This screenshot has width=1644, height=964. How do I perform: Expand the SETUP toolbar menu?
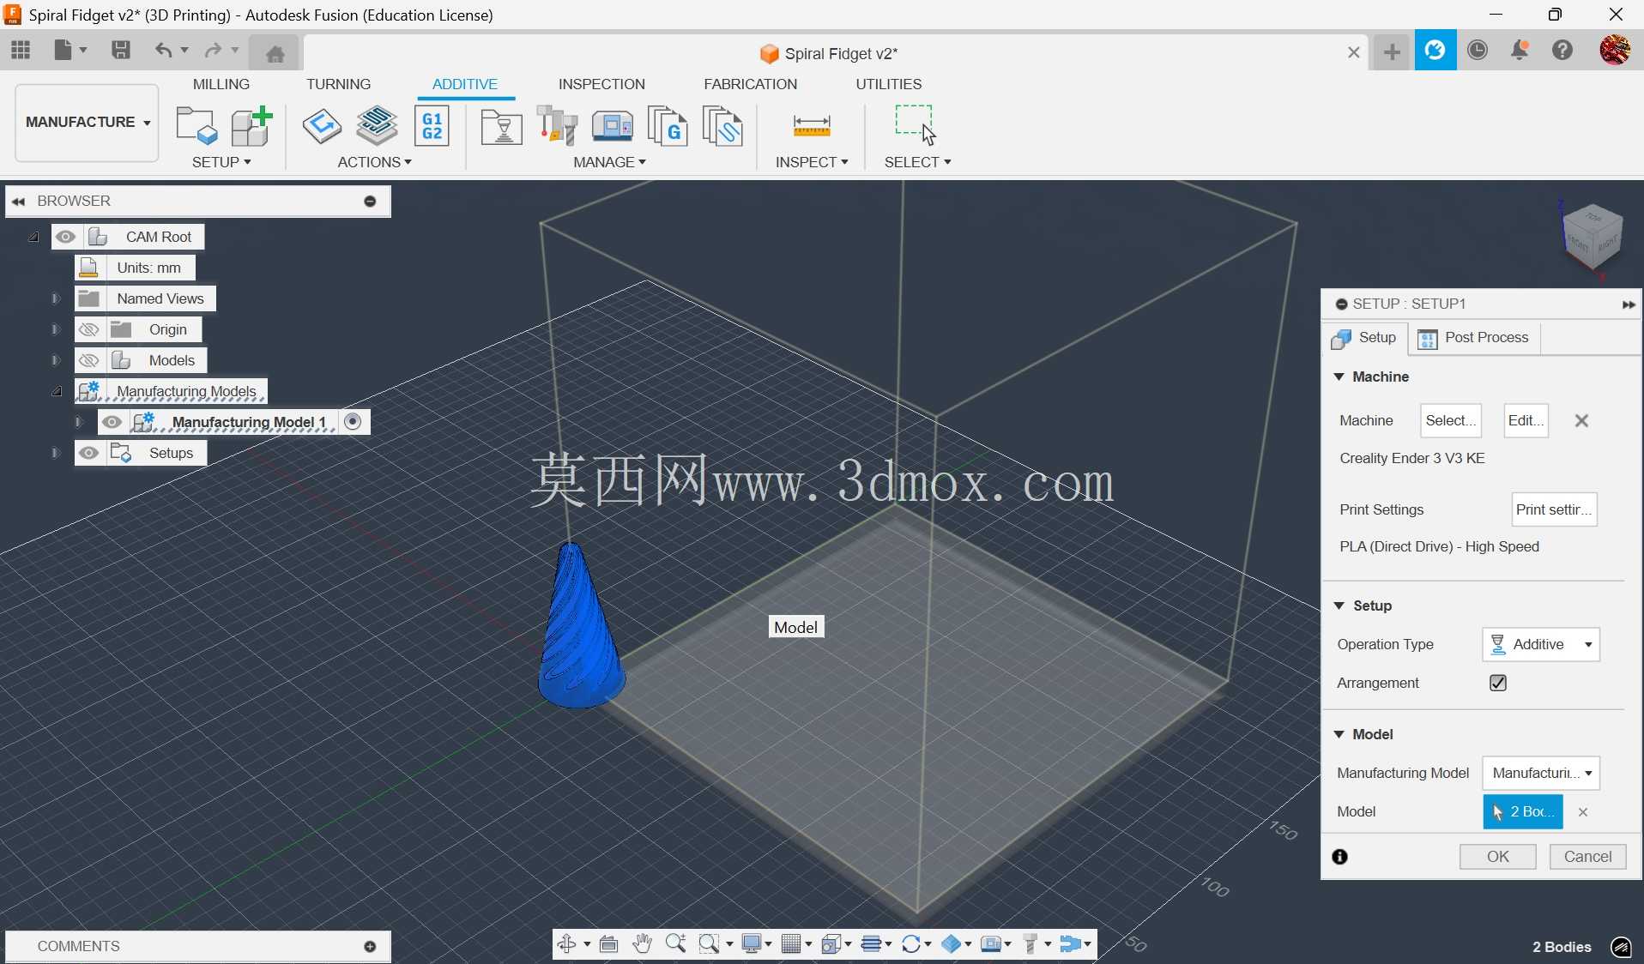coord(221,162)
